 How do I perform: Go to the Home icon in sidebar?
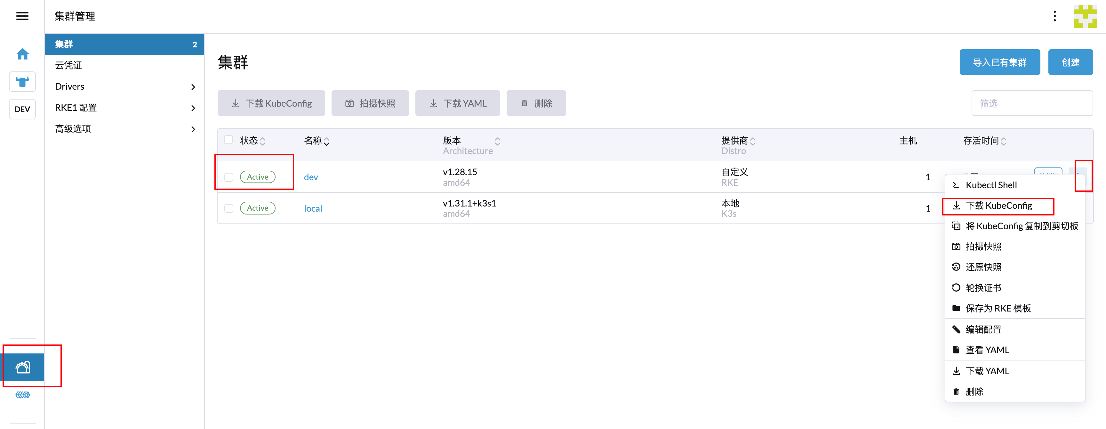pyautogui.click(x=22, y=54)
